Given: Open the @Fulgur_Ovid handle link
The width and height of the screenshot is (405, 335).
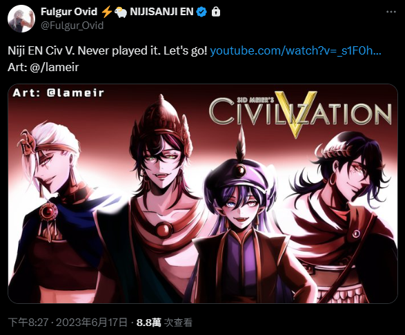Looking at the screenshot, I should click(72, 26).
